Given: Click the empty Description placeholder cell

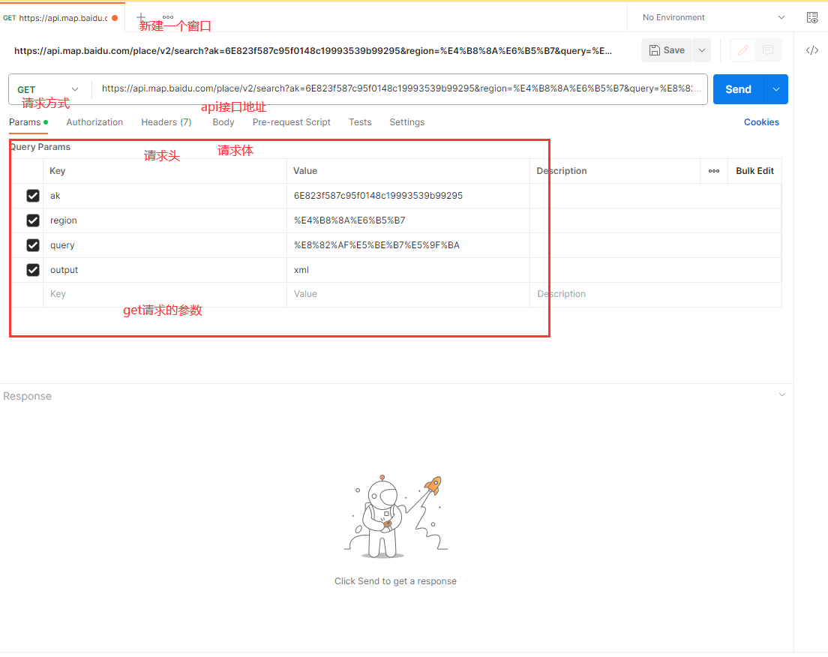Looking at the screenshot, I should pos(655,294).
